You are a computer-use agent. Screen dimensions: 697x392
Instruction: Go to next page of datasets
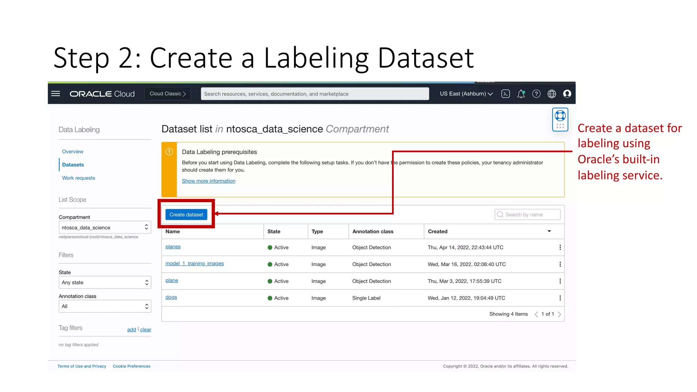(559, 314)
